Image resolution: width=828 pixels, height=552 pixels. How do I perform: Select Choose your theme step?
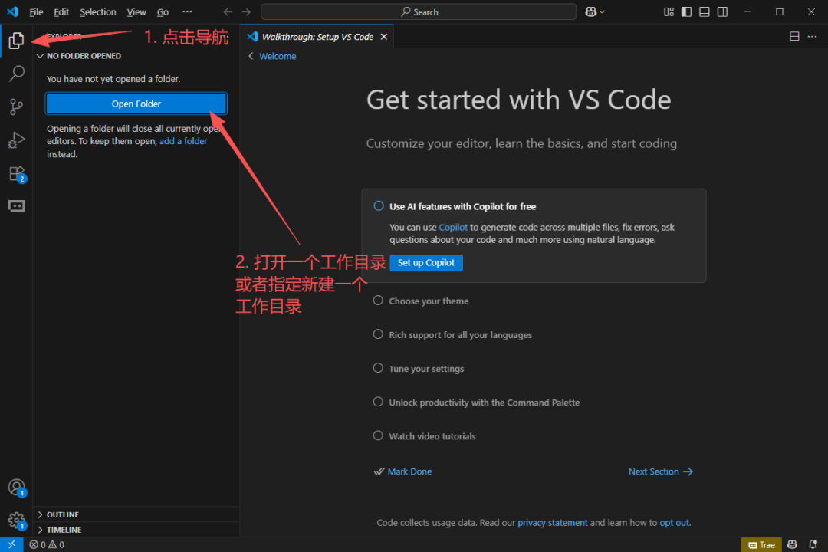429,301
